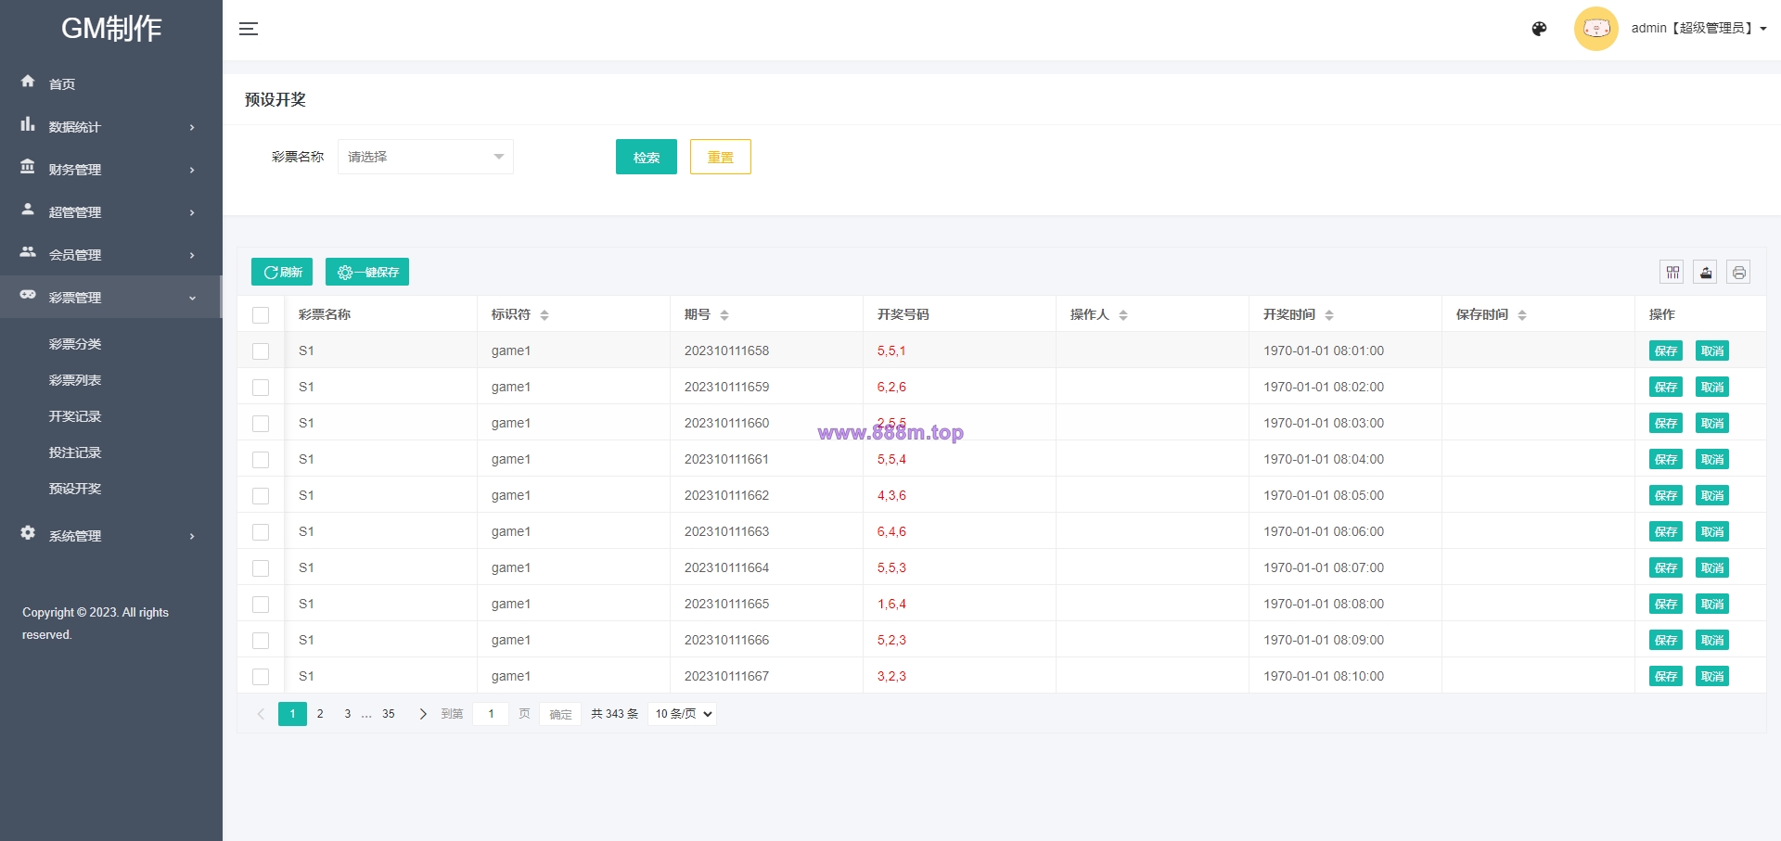Click the gamepad icon for 彩票管理

pos(28,295)
